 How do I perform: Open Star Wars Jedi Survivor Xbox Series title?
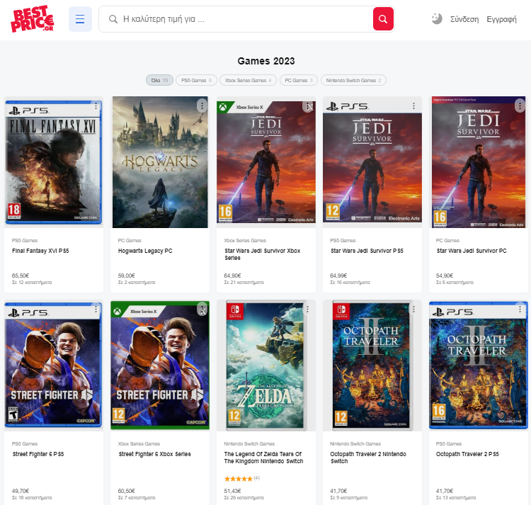click(x=263, y=254)
